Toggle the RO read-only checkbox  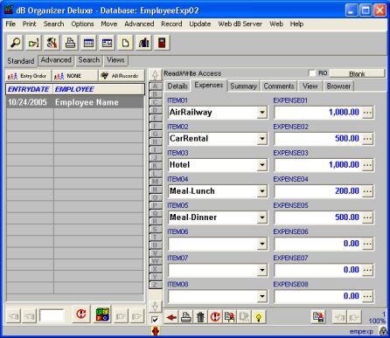(312, 73)
